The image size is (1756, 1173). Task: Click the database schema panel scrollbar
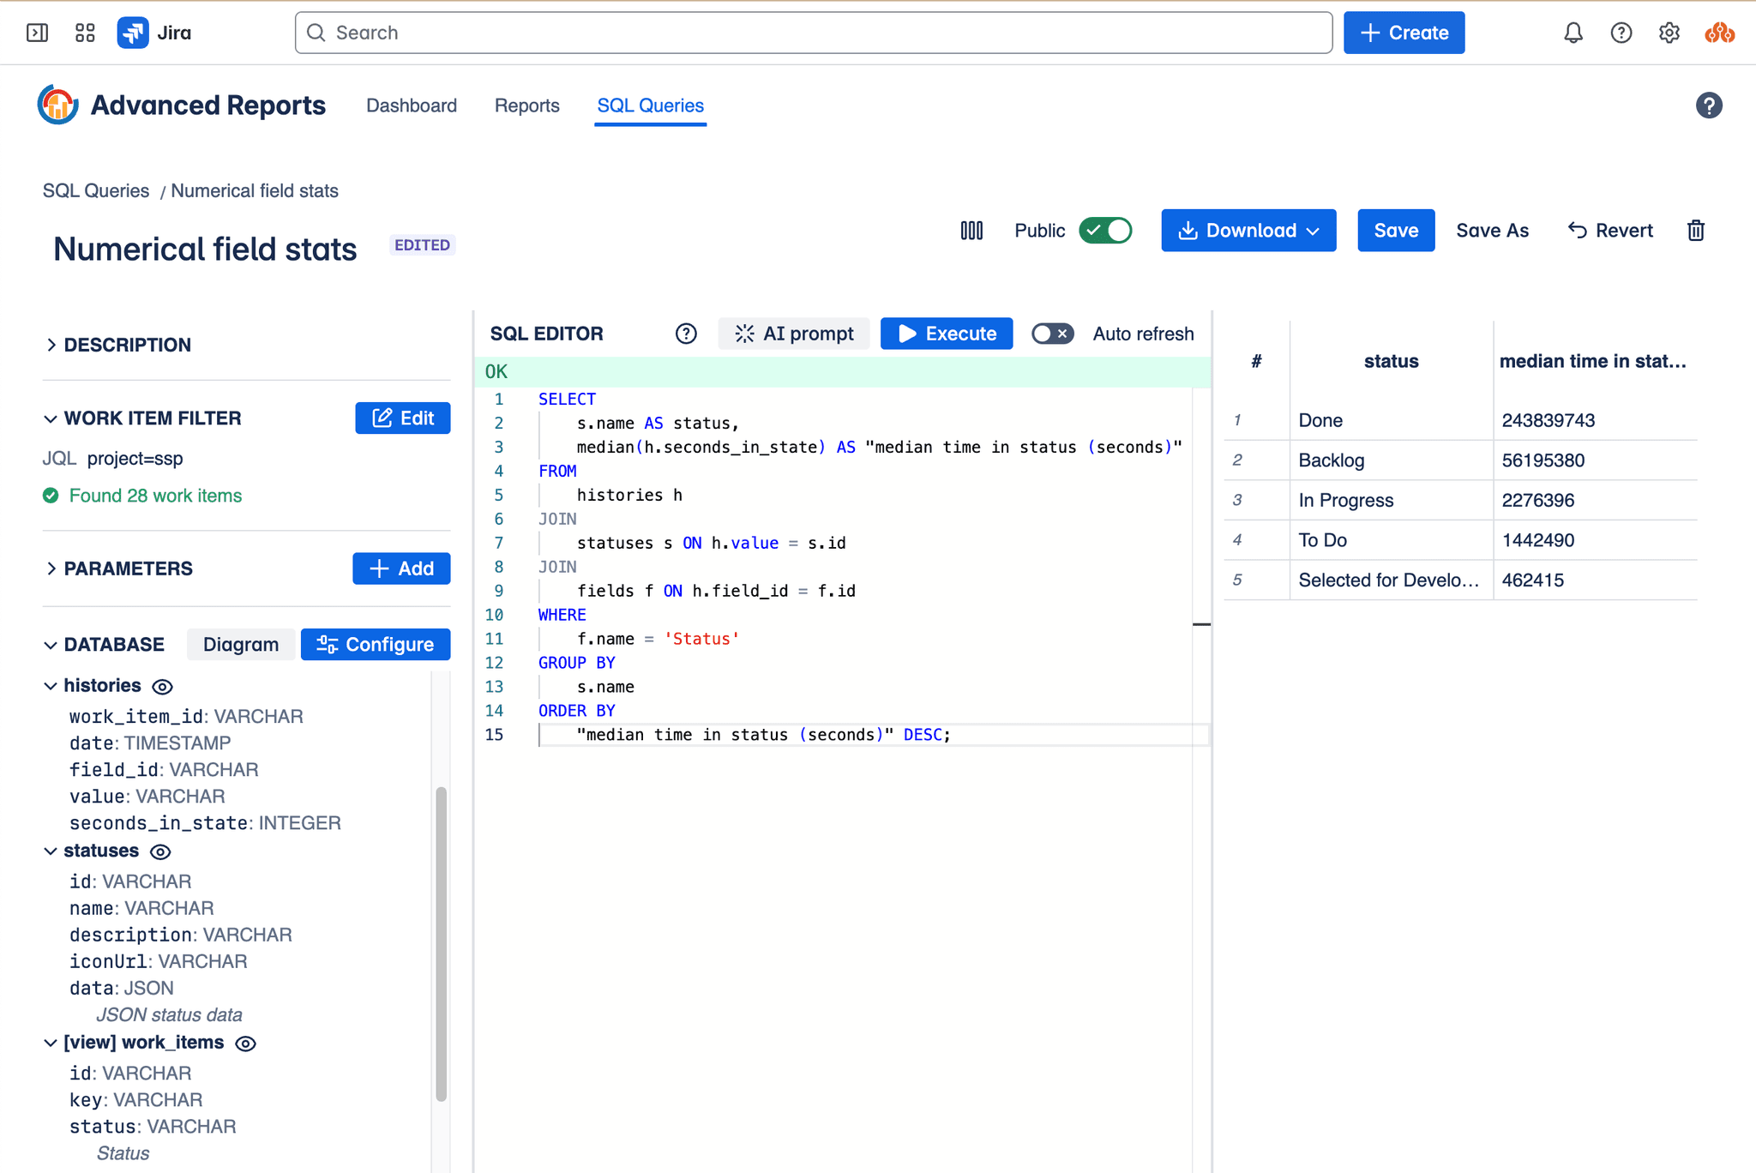(x=441, y=943)
